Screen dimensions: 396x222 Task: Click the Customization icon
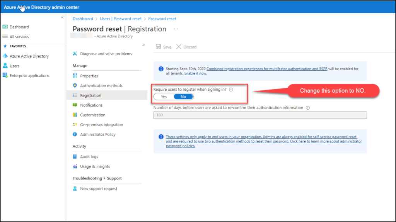75,115
